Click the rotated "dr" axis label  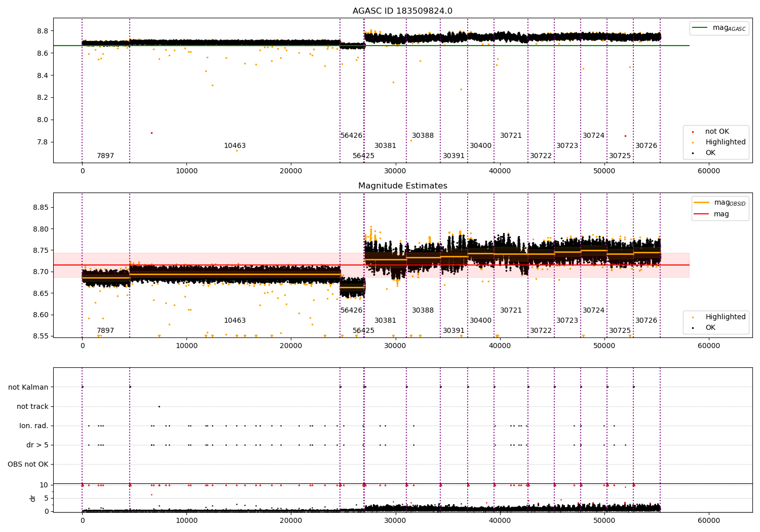(x=33, y=498)
